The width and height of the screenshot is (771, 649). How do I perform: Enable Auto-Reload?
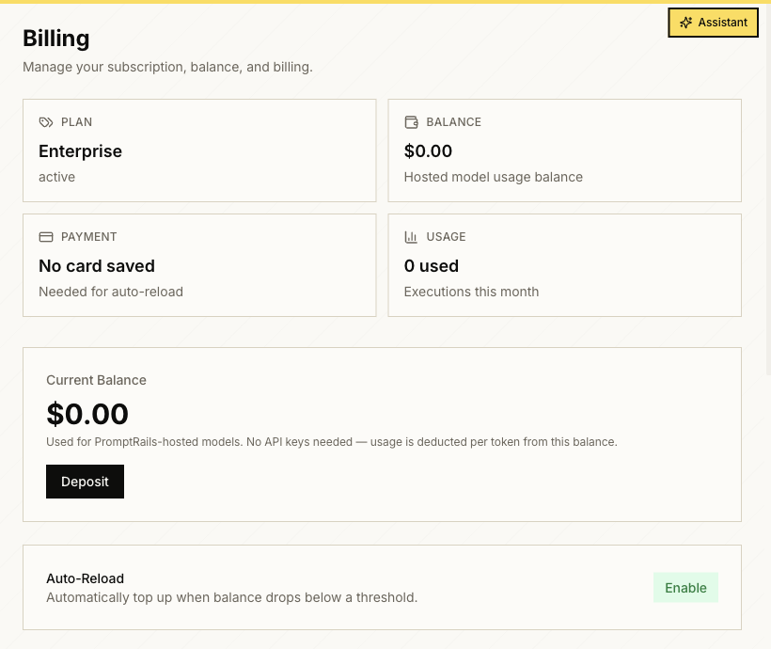coord(685,588)
